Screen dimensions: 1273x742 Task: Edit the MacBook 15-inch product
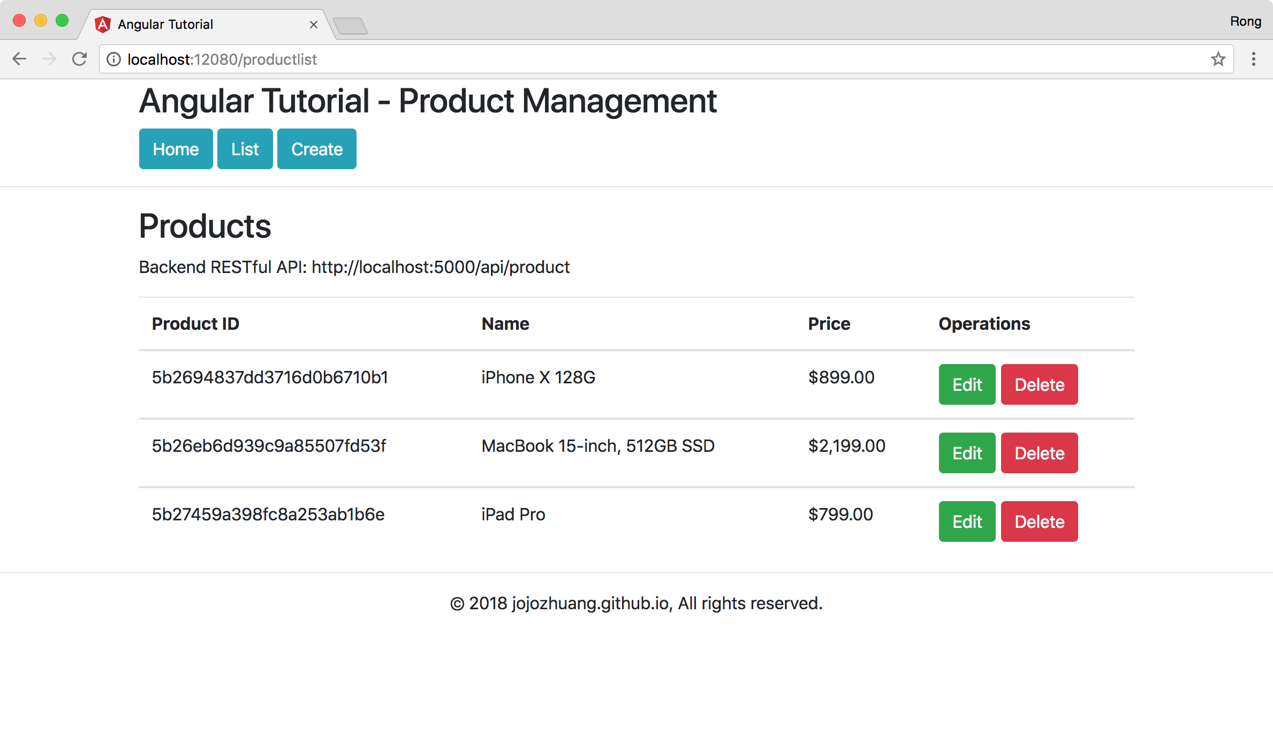[967, 453]
